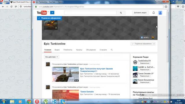This screenshot has height=104, width=185.
Task: Click the blue checkmark guide button beside YouTube logo
Action: coord(52,12)
